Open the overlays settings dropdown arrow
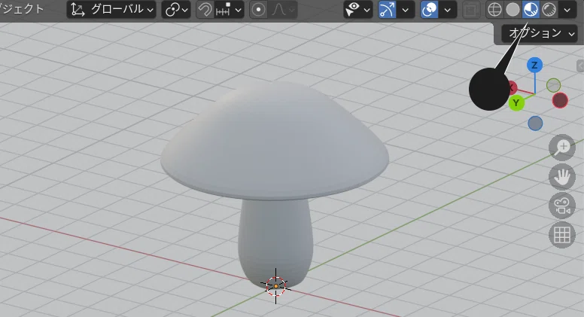 coord(447,10)
